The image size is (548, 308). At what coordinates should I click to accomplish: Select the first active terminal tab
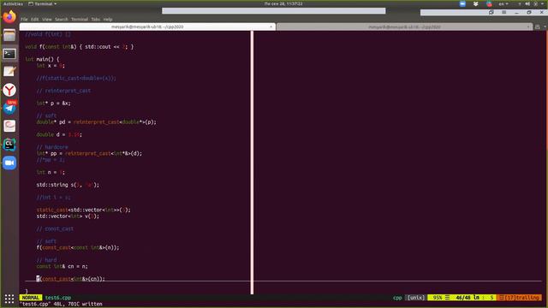coord(147,27)
